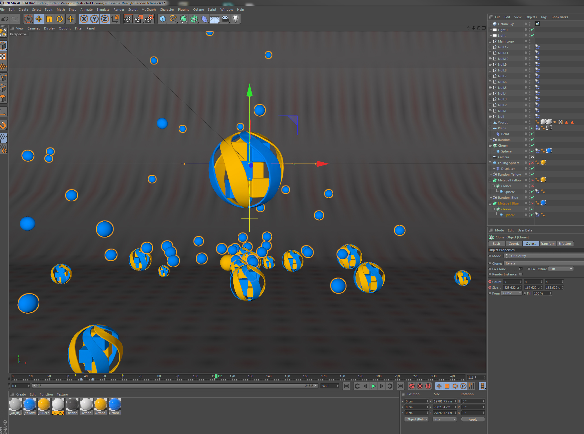Add a Cube primitive object
This screenshot has height=434, width=584.
point(163,19)
